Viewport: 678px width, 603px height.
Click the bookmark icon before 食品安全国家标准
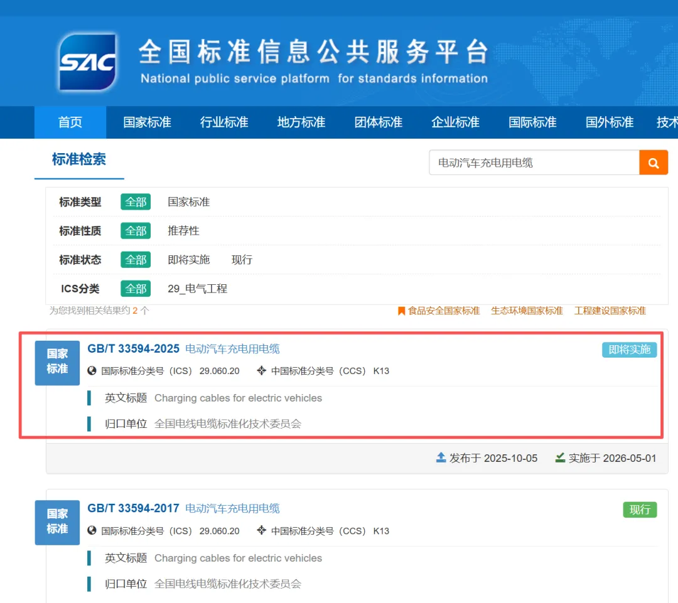(x=401, y=311)
